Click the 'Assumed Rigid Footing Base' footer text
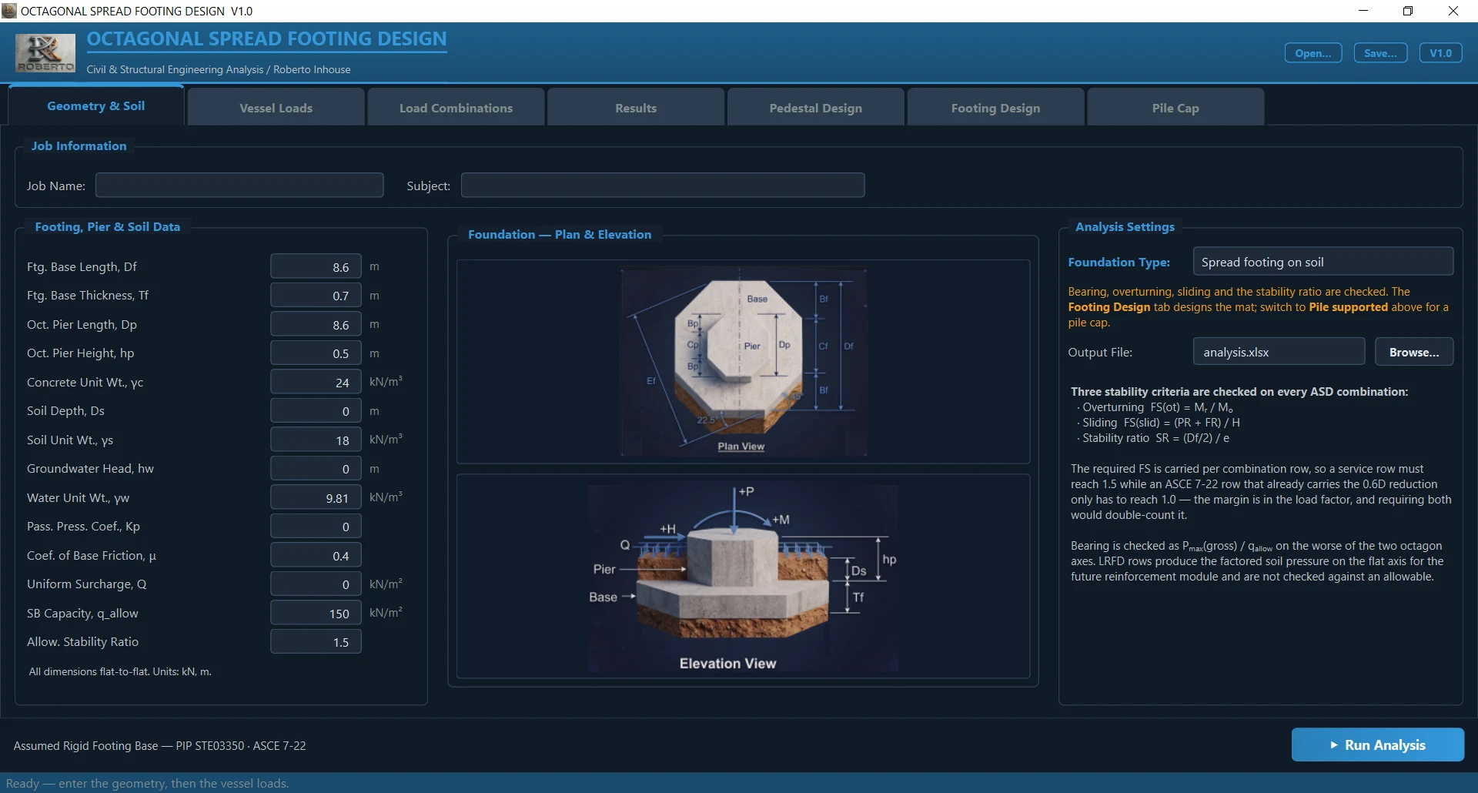 [159, 745]
